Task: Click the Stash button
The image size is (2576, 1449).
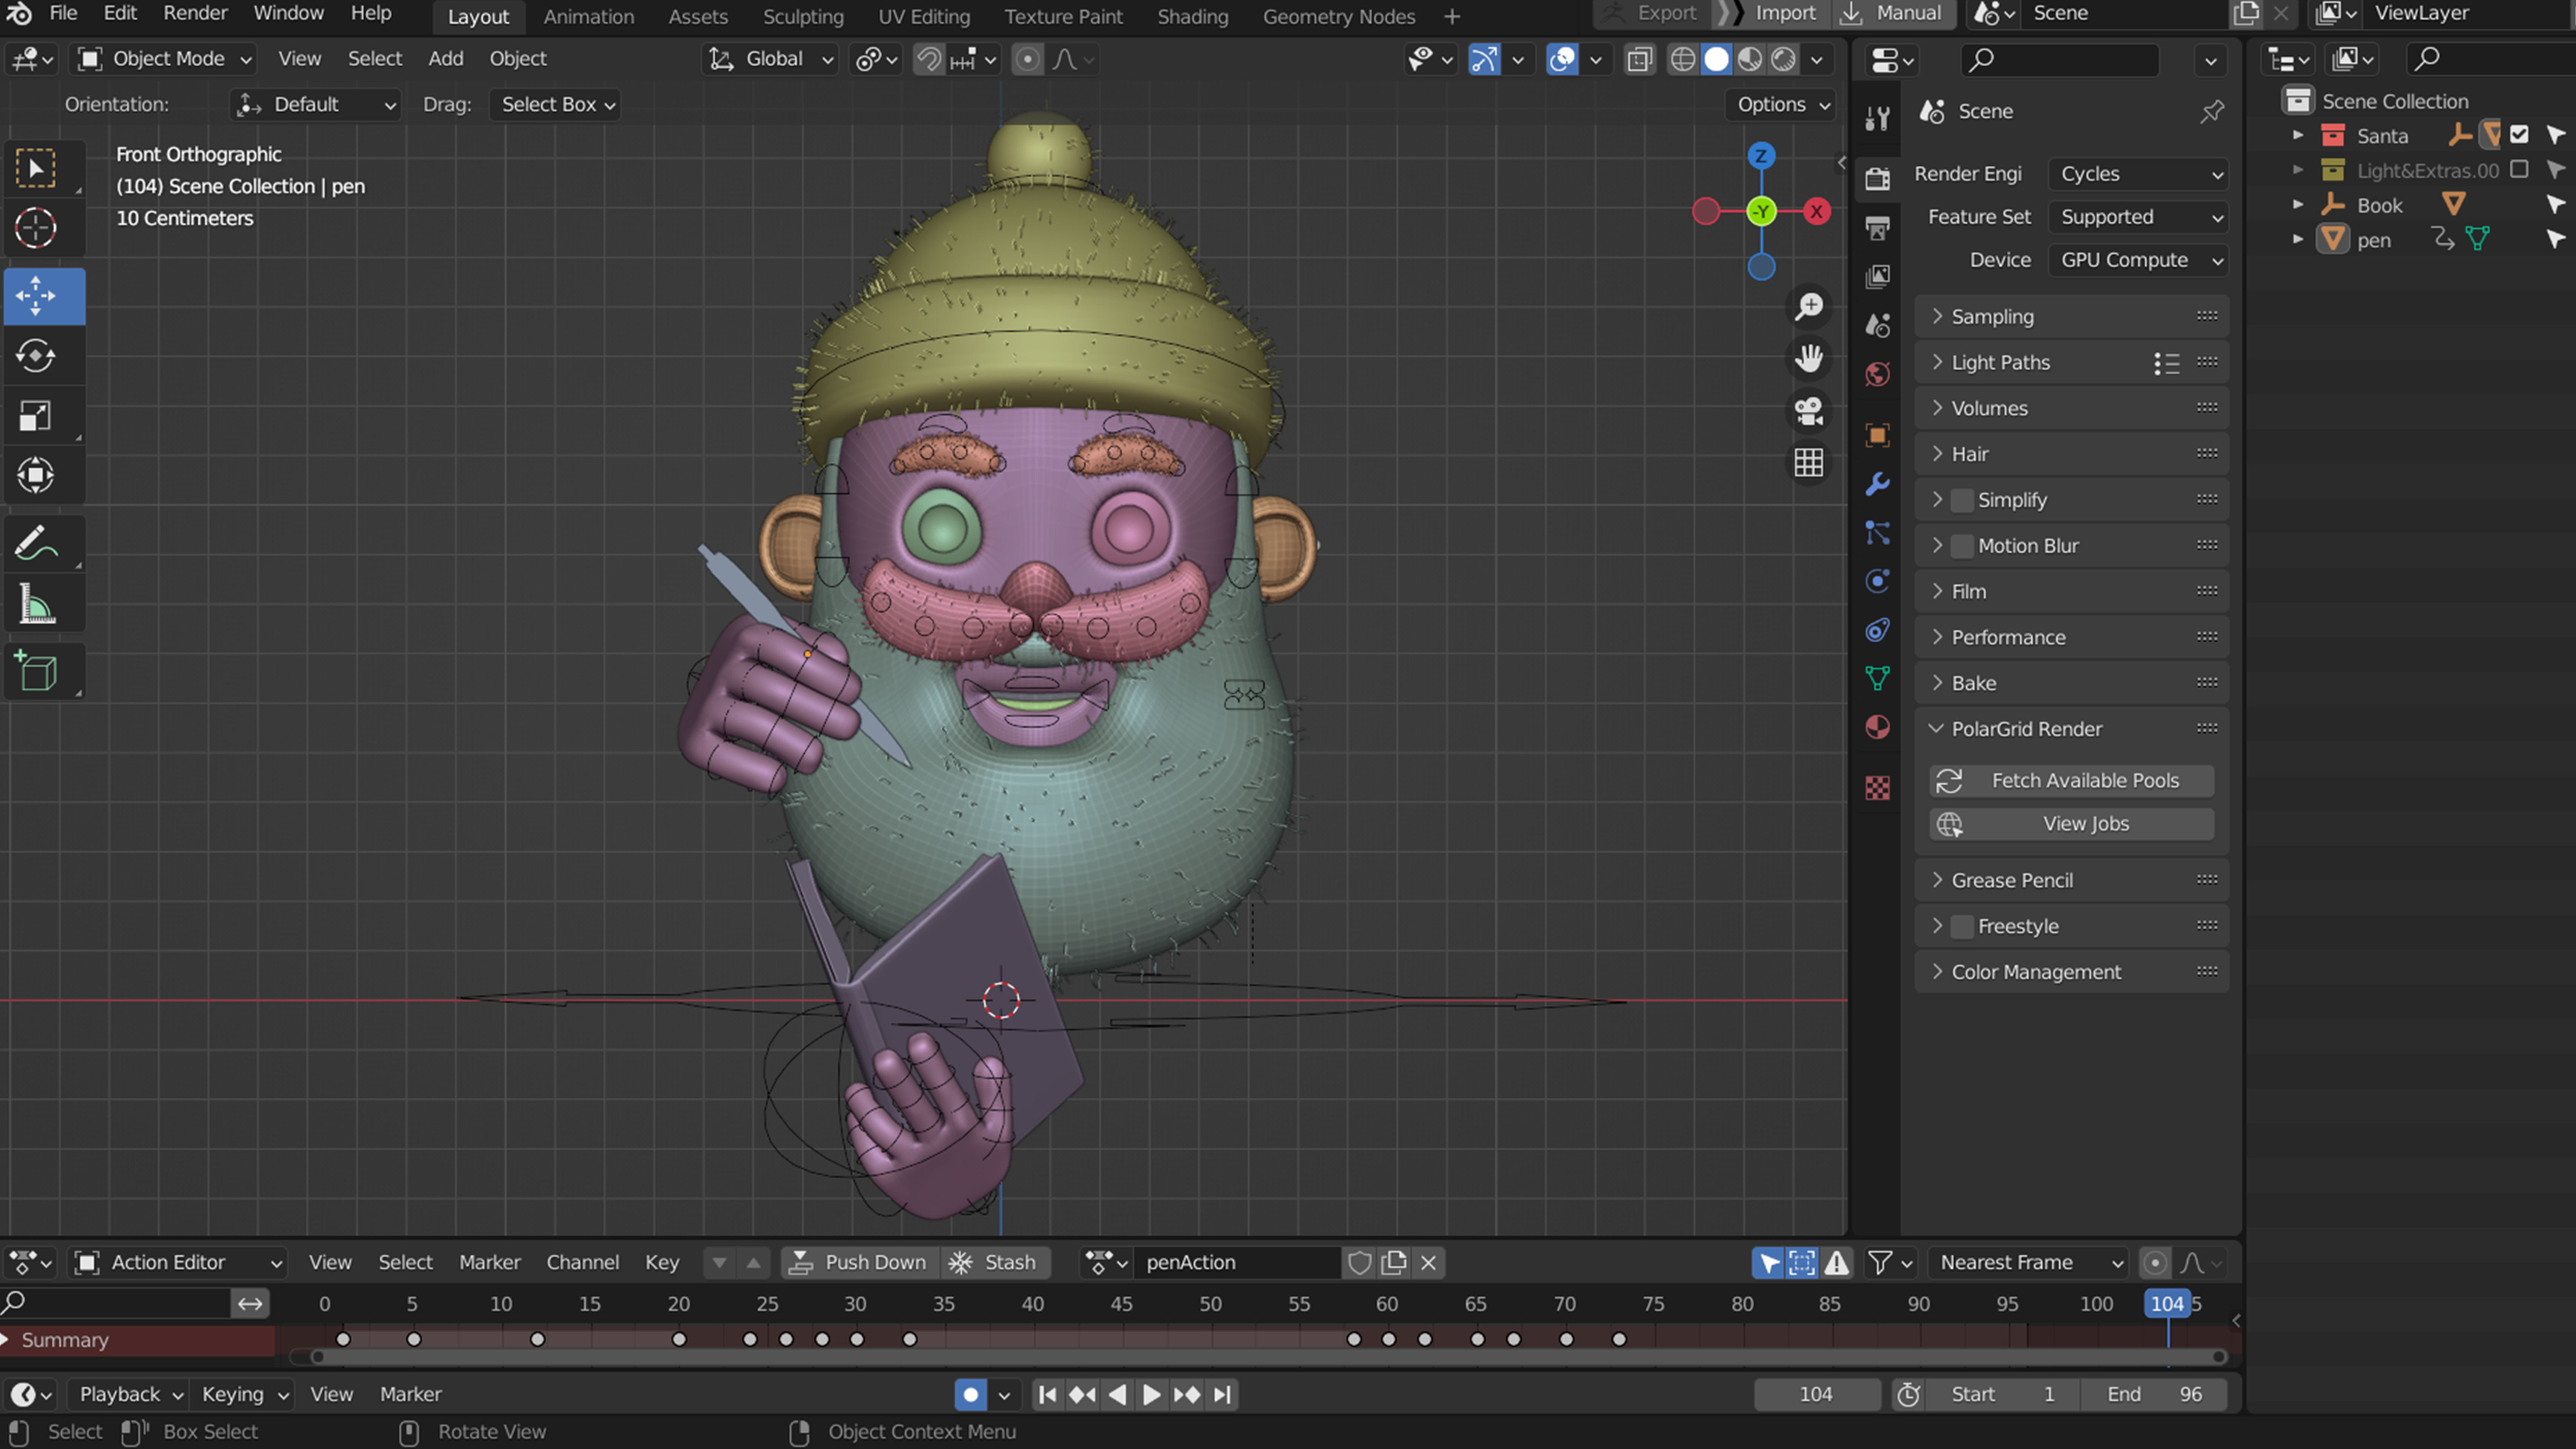Action: click(x=996, y=1263)
